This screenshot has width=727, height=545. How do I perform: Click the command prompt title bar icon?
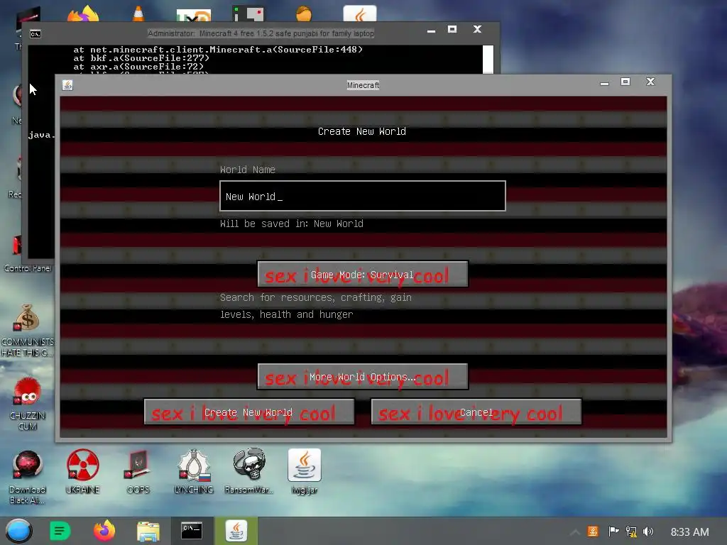coord(35,34)
